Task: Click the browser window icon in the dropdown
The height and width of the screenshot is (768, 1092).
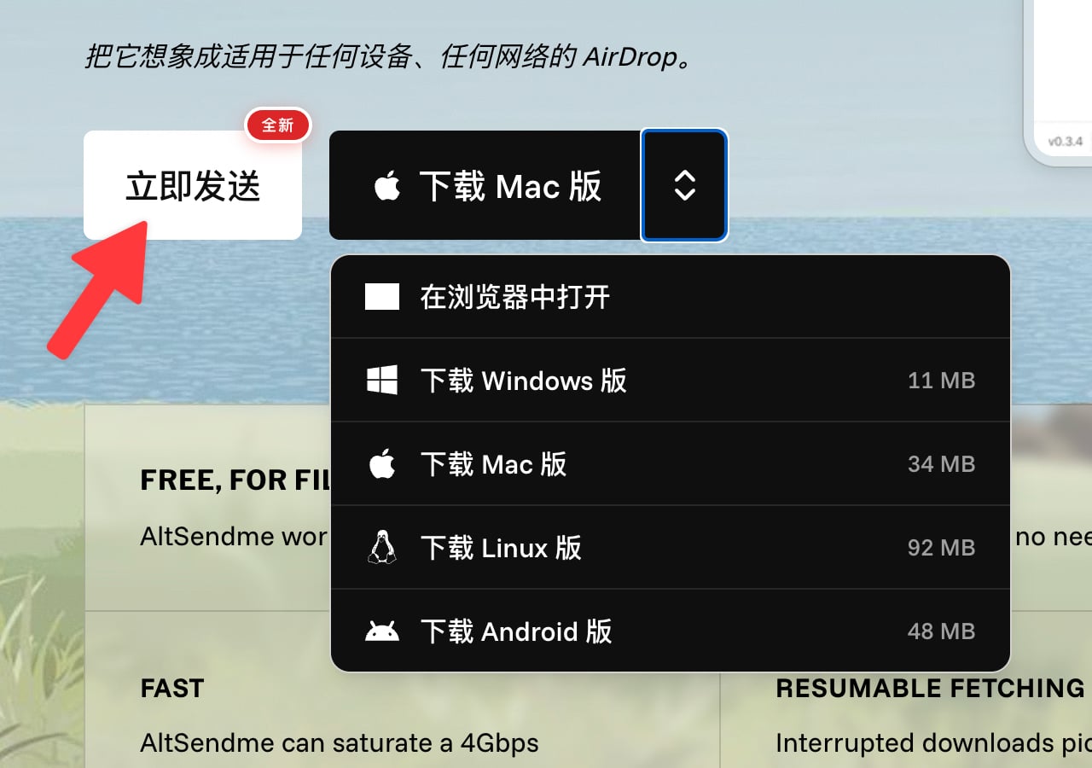Action: click(x=382, y=297)
